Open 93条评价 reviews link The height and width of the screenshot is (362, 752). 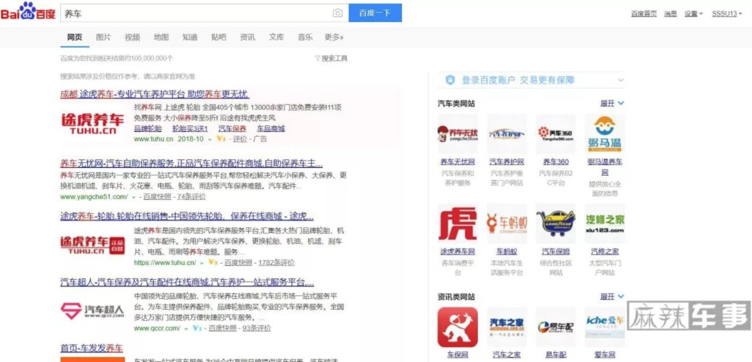tap(256, 328)
